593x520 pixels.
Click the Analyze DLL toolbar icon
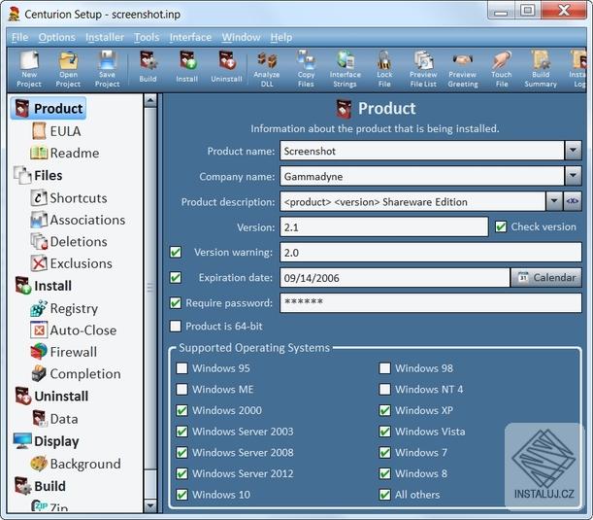pos(267,70)
